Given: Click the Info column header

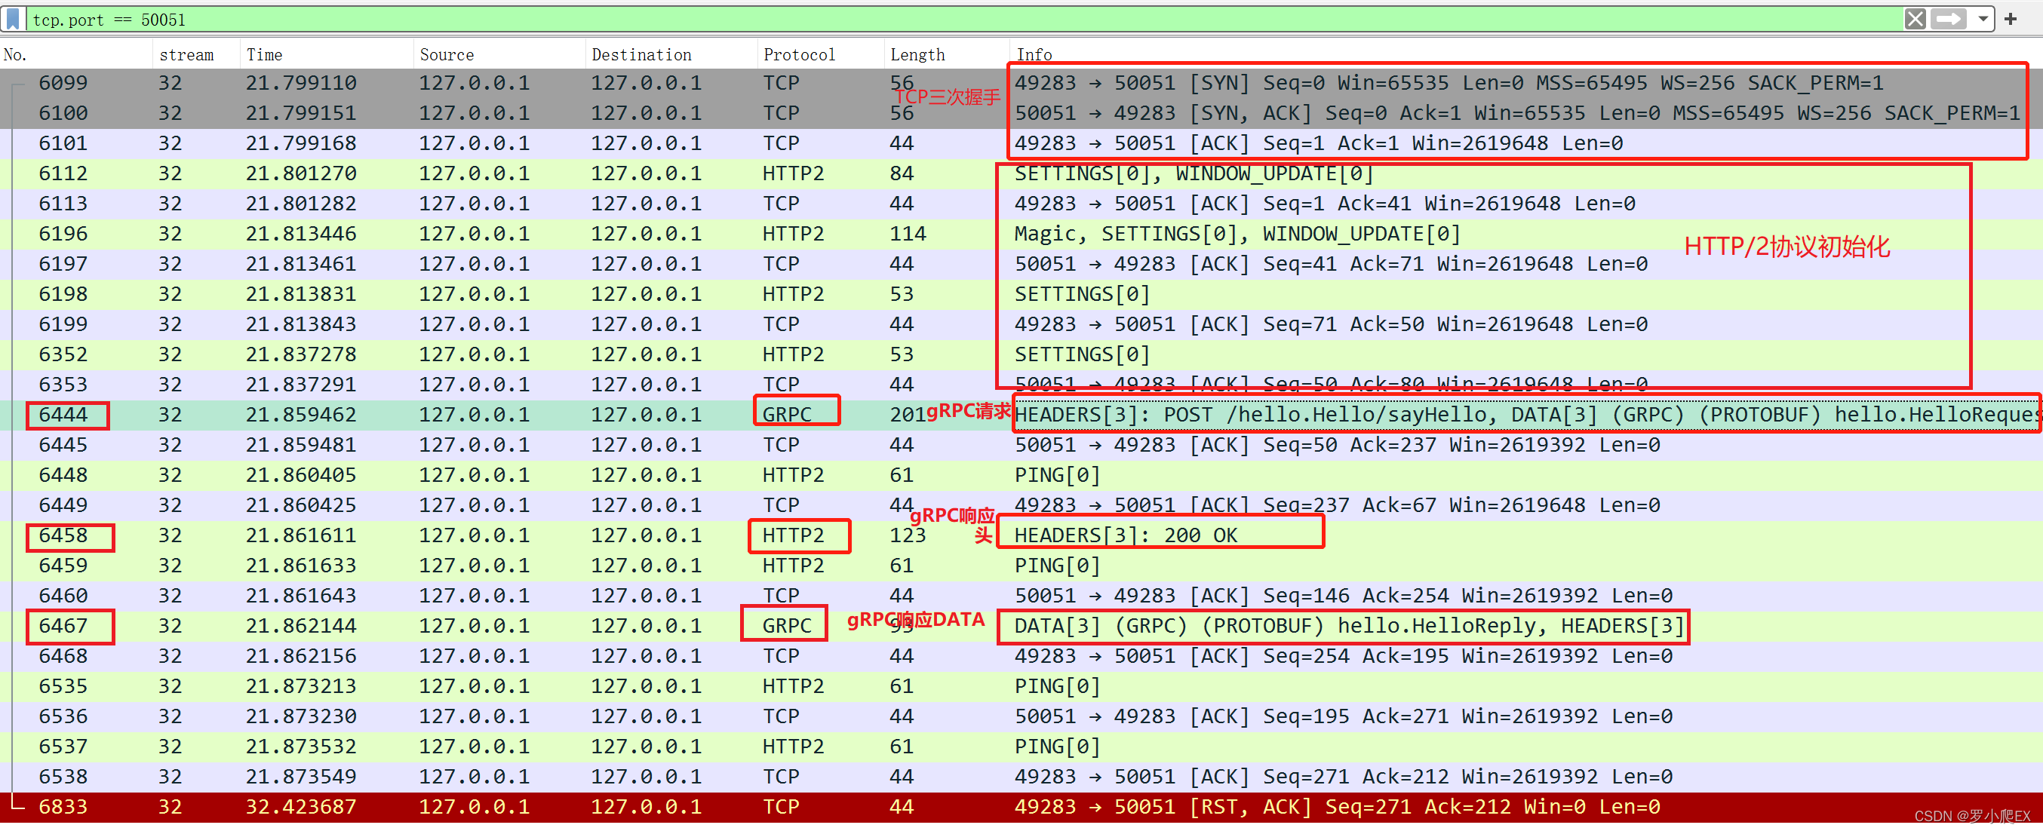Looking at the screenshot, I should pyautogui.click(x=1034, y=55).
